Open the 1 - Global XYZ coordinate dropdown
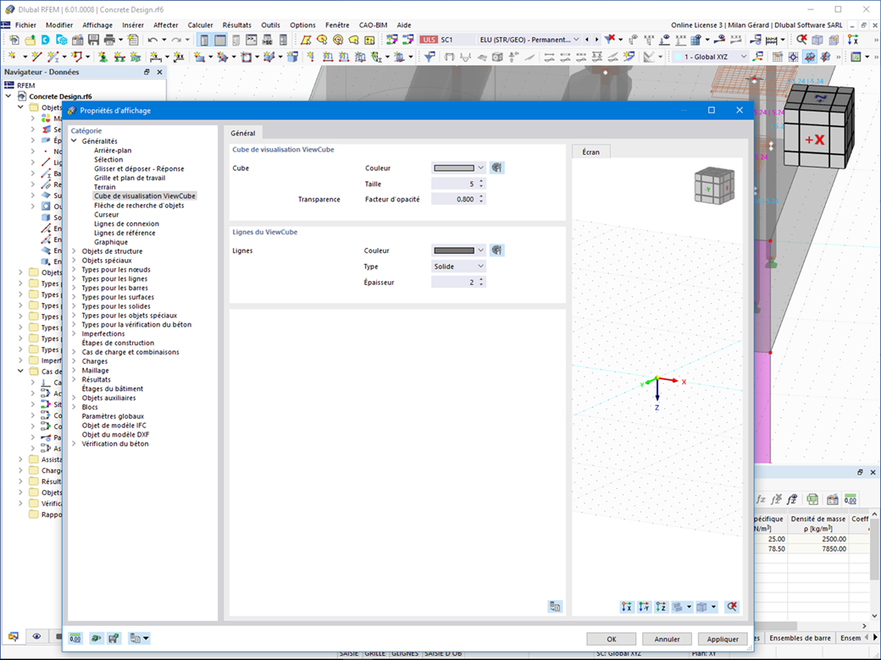The width and height of the screenshot is (881, 660). pos(710,57)
